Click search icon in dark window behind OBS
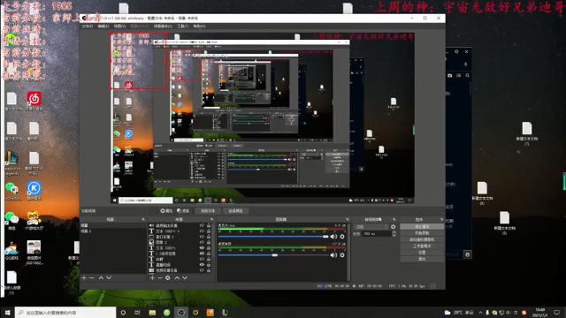566x318 pixels. tap(468, 75)
